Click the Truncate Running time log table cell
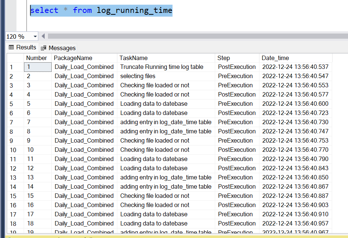348x238 pixels. [162, 67]
